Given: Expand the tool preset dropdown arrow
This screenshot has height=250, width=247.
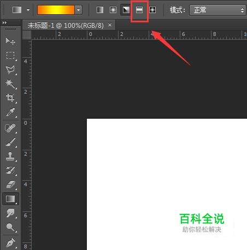Looking at the screenshot, I should [x=28, y=10].
